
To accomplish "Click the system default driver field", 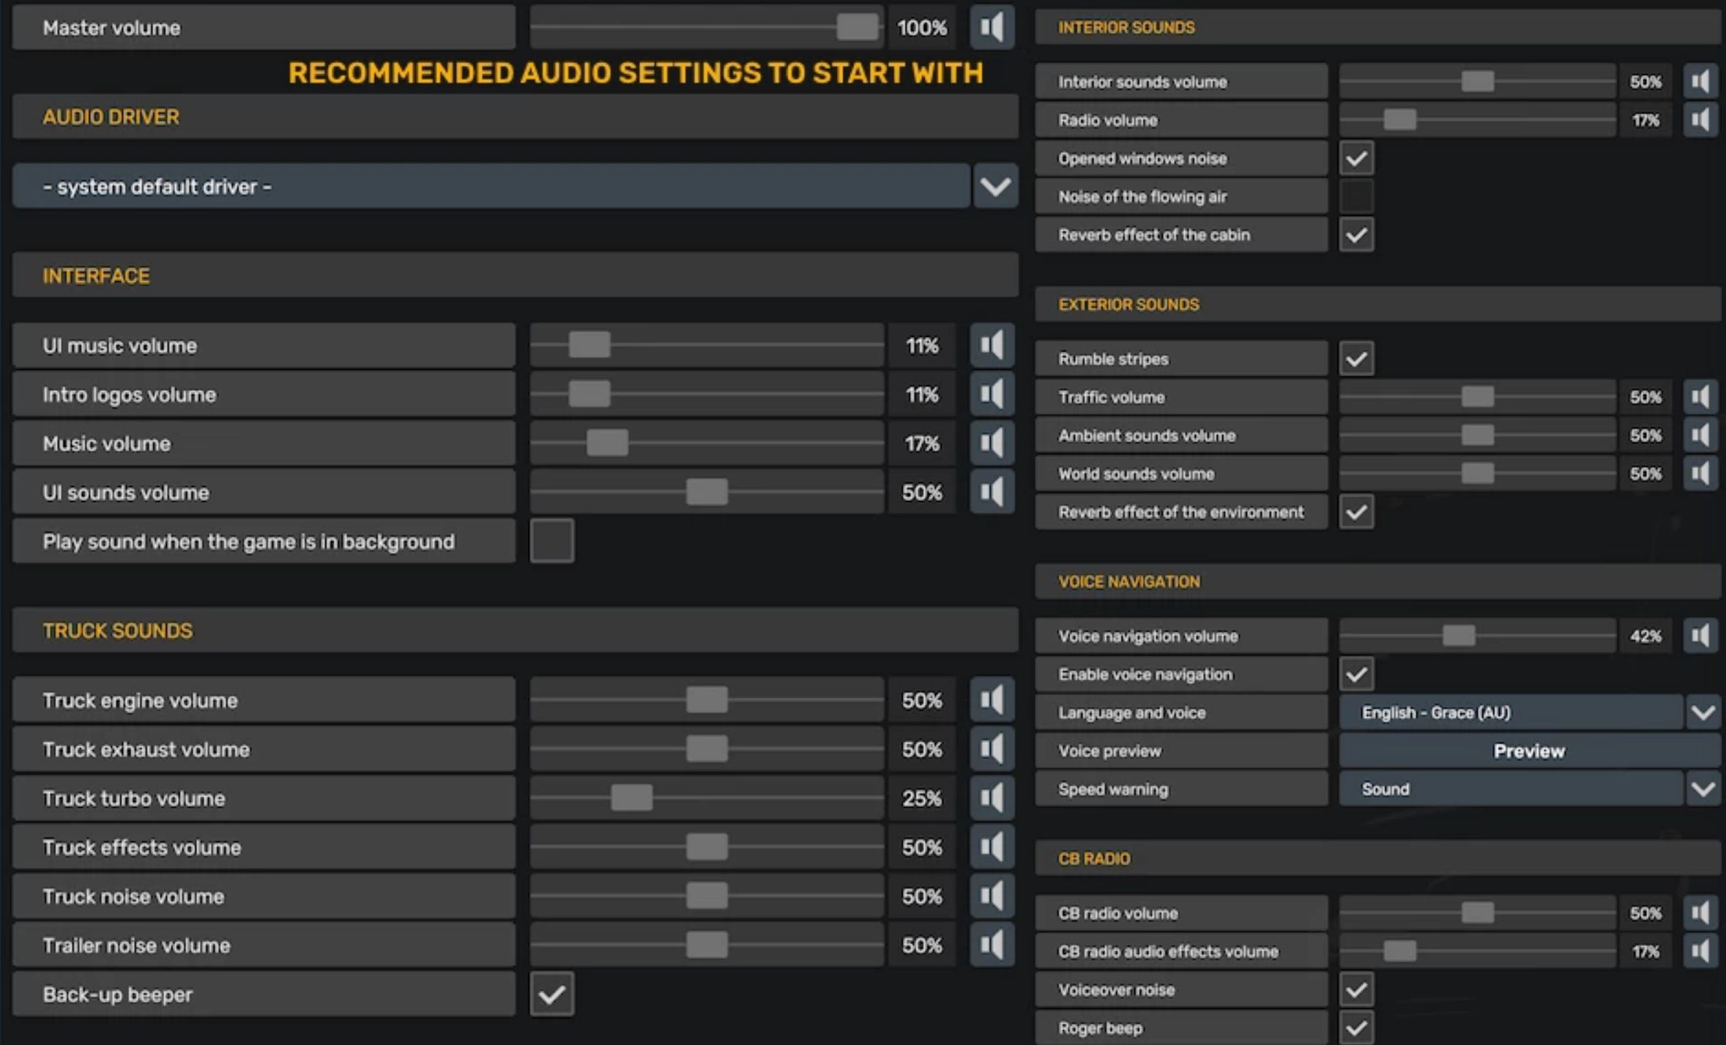I will pyautogui.click(x=491, y=186).
